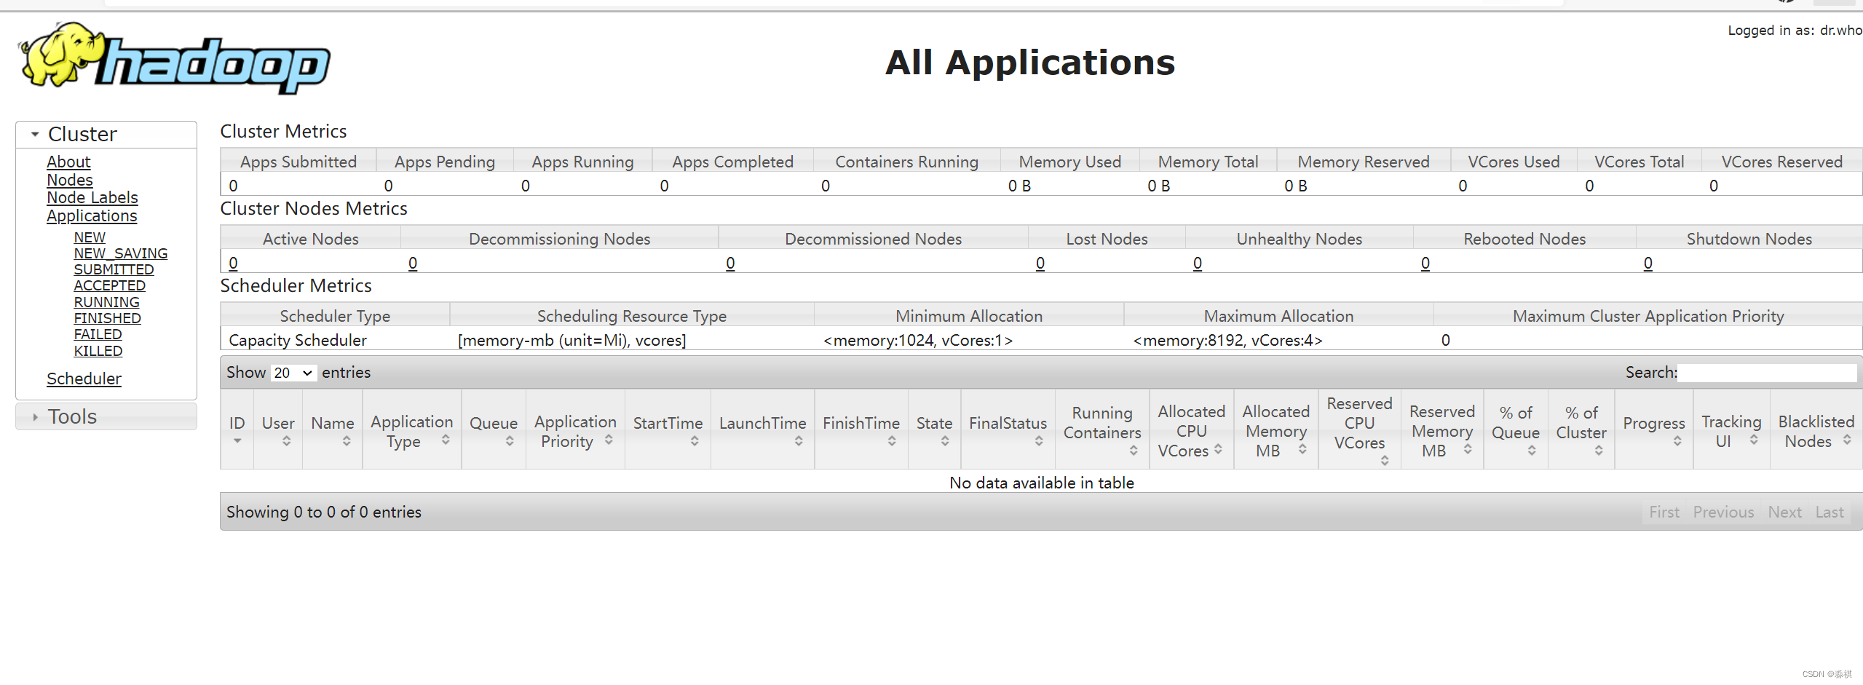1863x685 pixels.
Task: Sort table by User column
Action: click(x=278, y=429)
